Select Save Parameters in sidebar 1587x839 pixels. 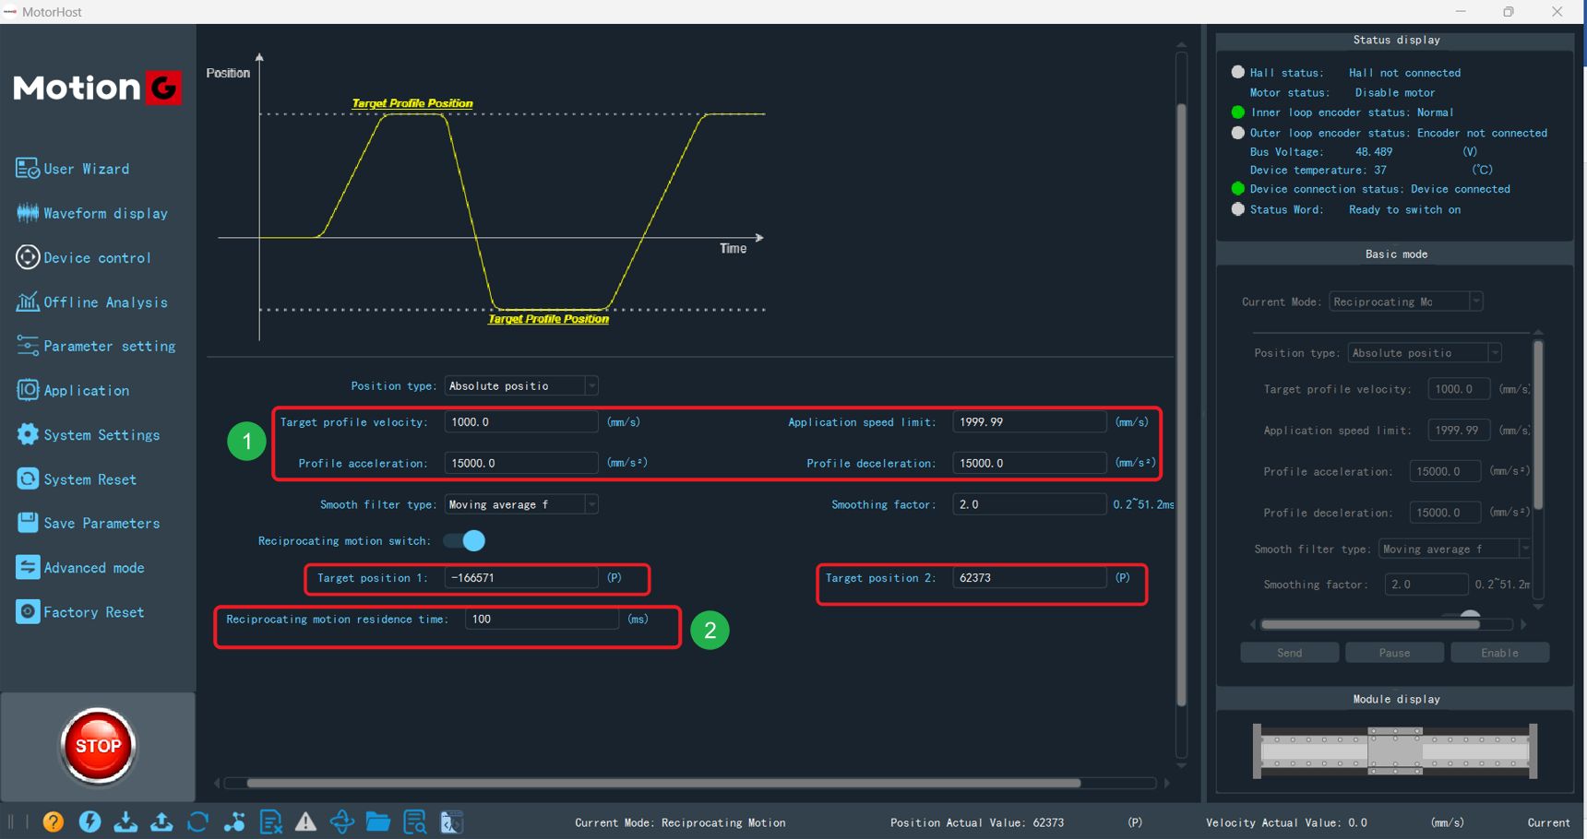(89, 523)
